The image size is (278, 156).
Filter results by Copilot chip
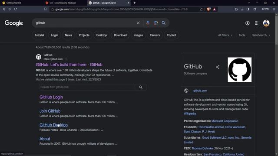pos(171,35)
